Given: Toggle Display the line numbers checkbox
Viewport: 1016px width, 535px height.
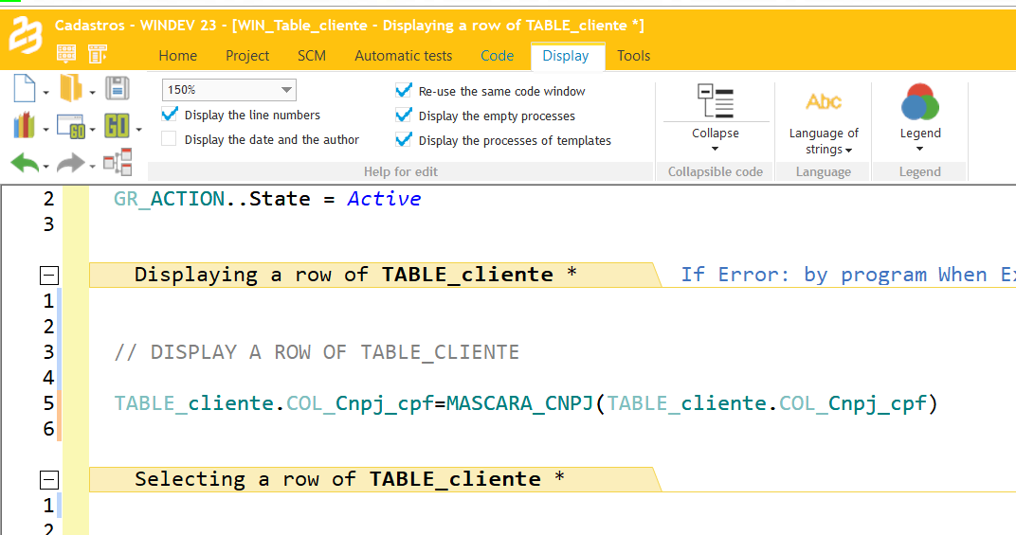Looking at the screenshot, I should [170, 114].
